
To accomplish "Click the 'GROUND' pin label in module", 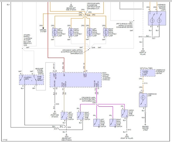I will pos(55,84).
